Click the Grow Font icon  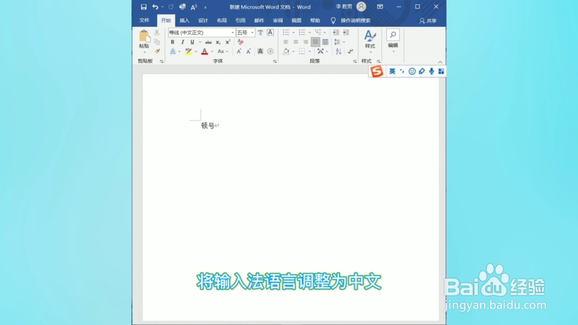point(239,51)
